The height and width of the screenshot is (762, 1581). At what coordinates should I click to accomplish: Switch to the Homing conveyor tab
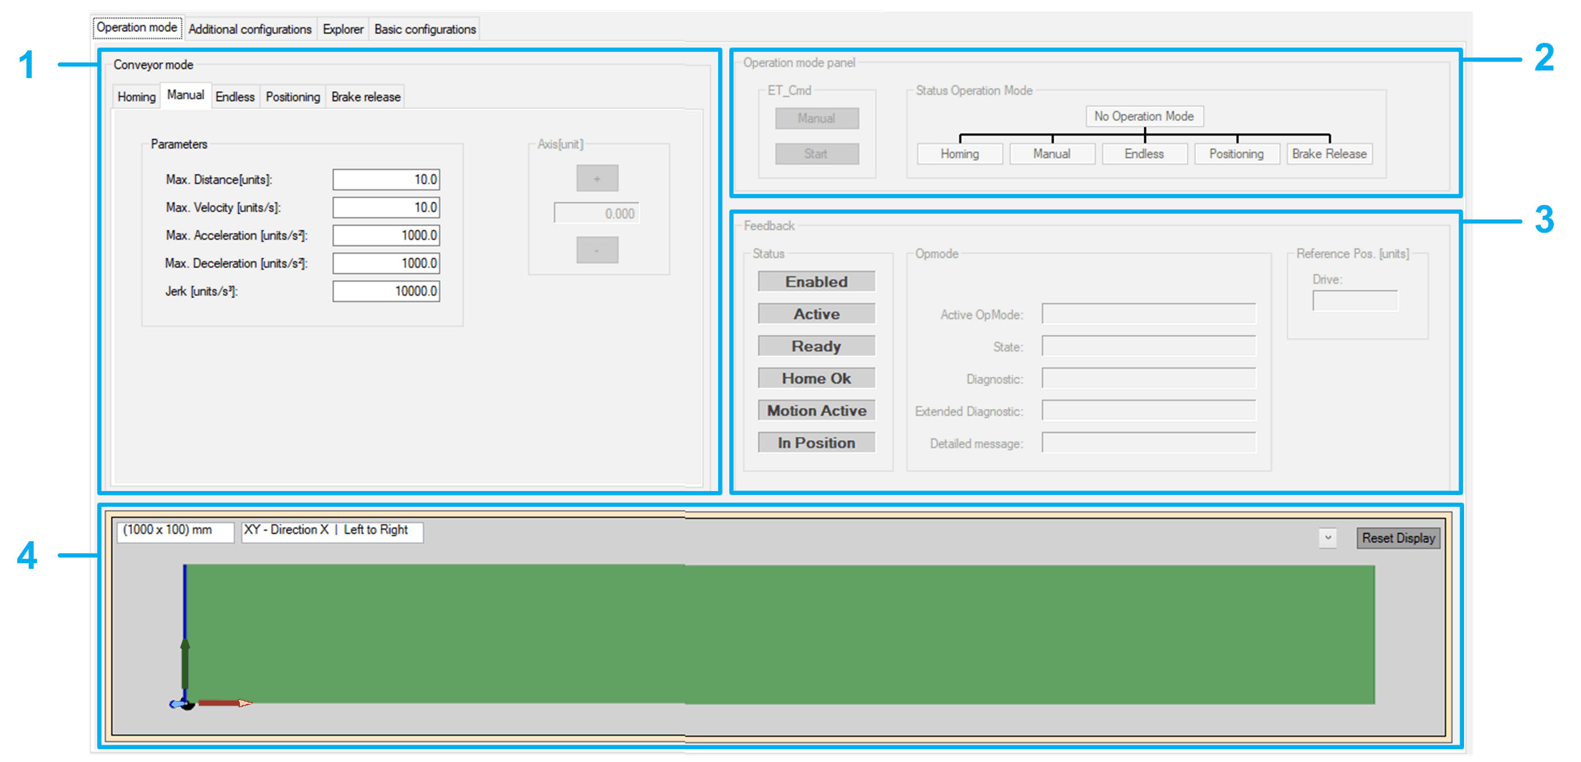[x=136, y=97]
